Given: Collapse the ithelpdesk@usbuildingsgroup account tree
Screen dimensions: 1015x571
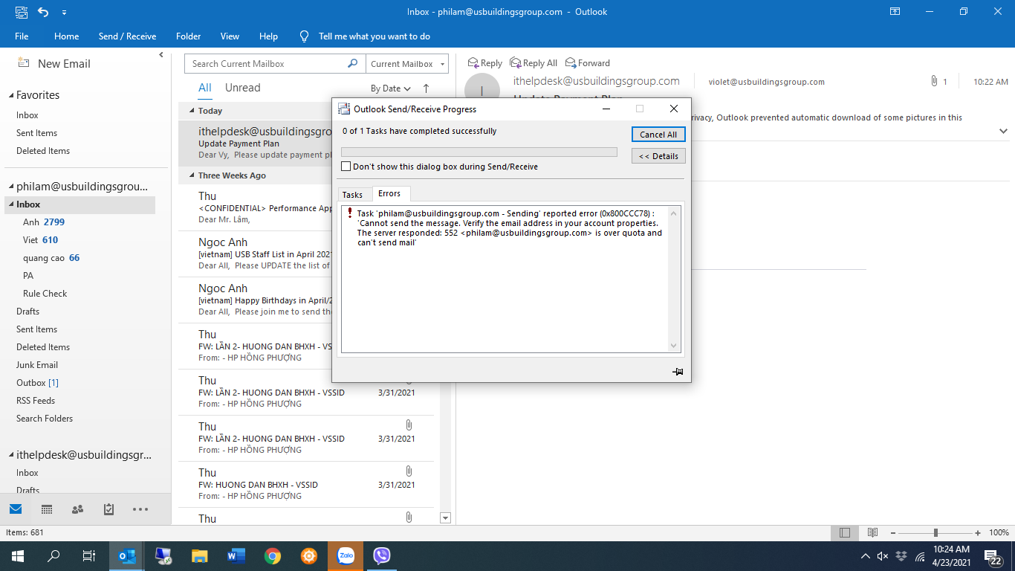Looking at the screenshot, I should tap(11, 455).
